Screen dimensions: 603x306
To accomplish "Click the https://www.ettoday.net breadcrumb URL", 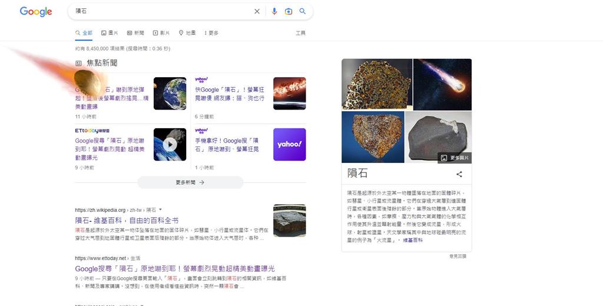I will click(x=101, y=258).
